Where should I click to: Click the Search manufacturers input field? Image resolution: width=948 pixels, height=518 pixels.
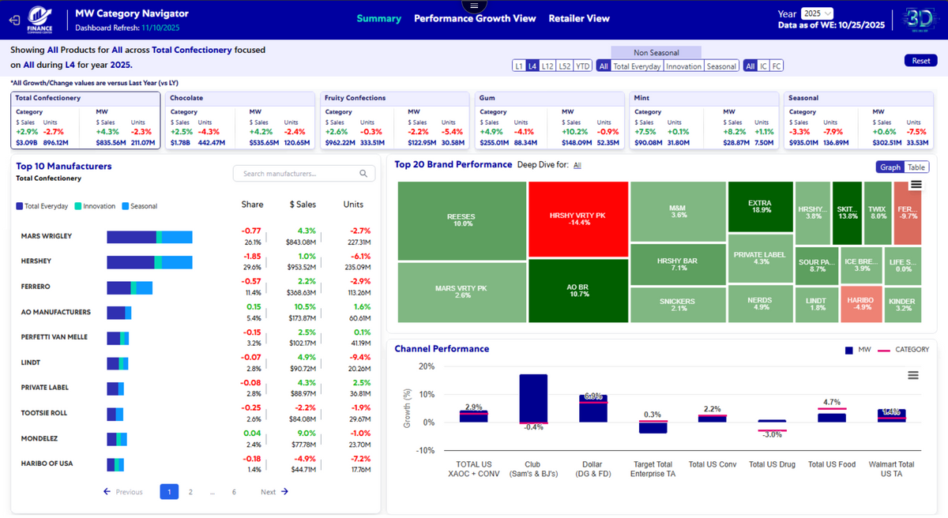coord(296,174)
